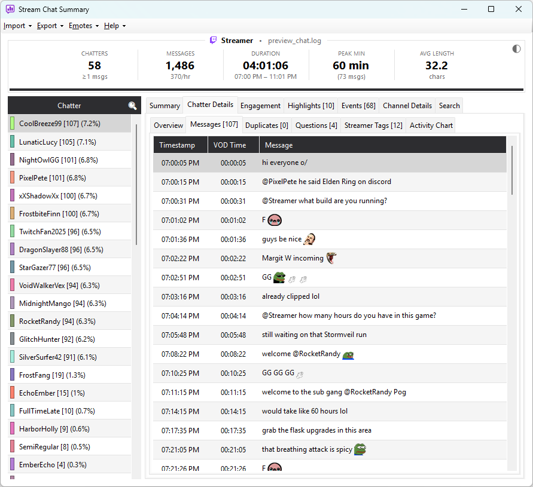
Task: Click the chatter search magnifier icon
Action: (x=132, y=106)
